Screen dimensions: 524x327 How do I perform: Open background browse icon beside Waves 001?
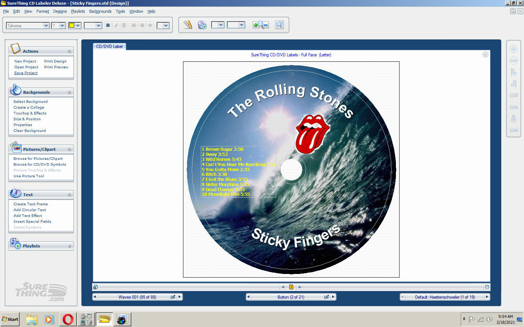173,297
